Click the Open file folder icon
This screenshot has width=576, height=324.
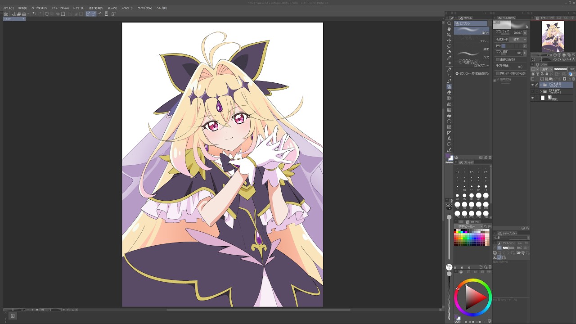(x=18, y=14)
